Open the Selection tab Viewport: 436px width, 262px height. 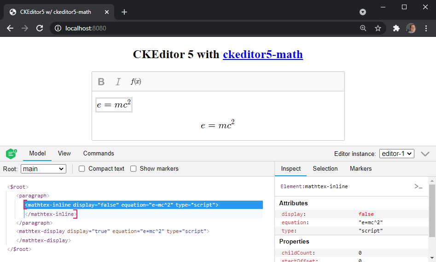[x=325, y=169]
